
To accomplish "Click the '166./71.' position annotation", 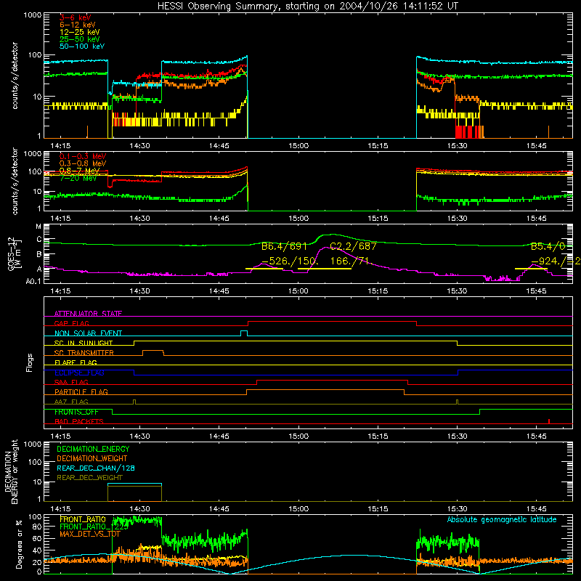I will pyautogui.click(x=352, y=261).
